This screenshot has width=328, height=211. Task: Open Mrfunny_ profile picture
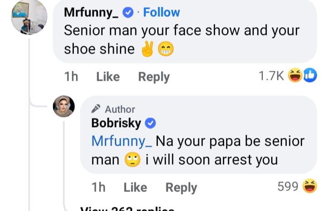coord(28,17)
